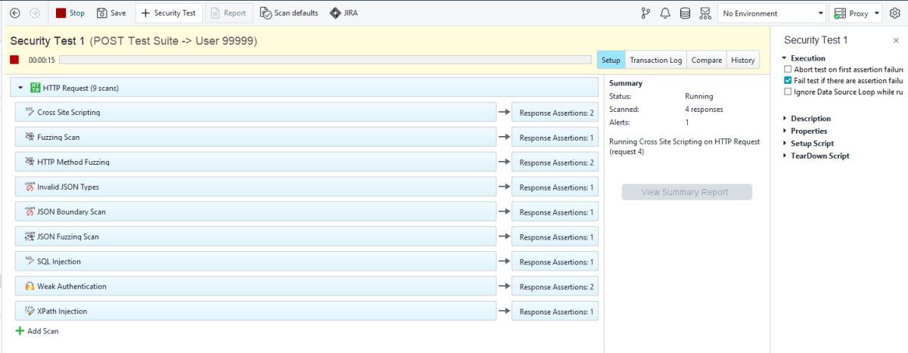
Task: Click the JIRA diamond icon
Action: [335, 13]
